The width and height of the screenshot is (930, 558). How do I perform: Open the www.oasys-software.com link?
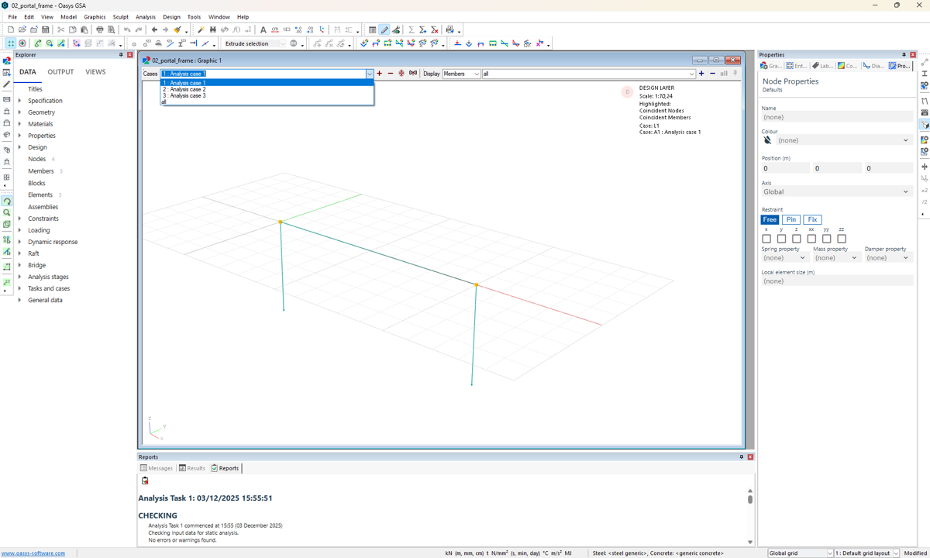[33, 553]
